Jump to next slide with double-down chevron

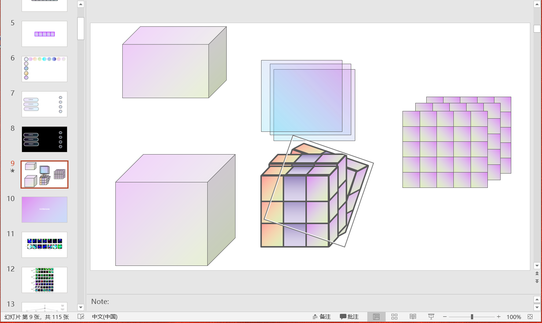click(x=537, y=281)
